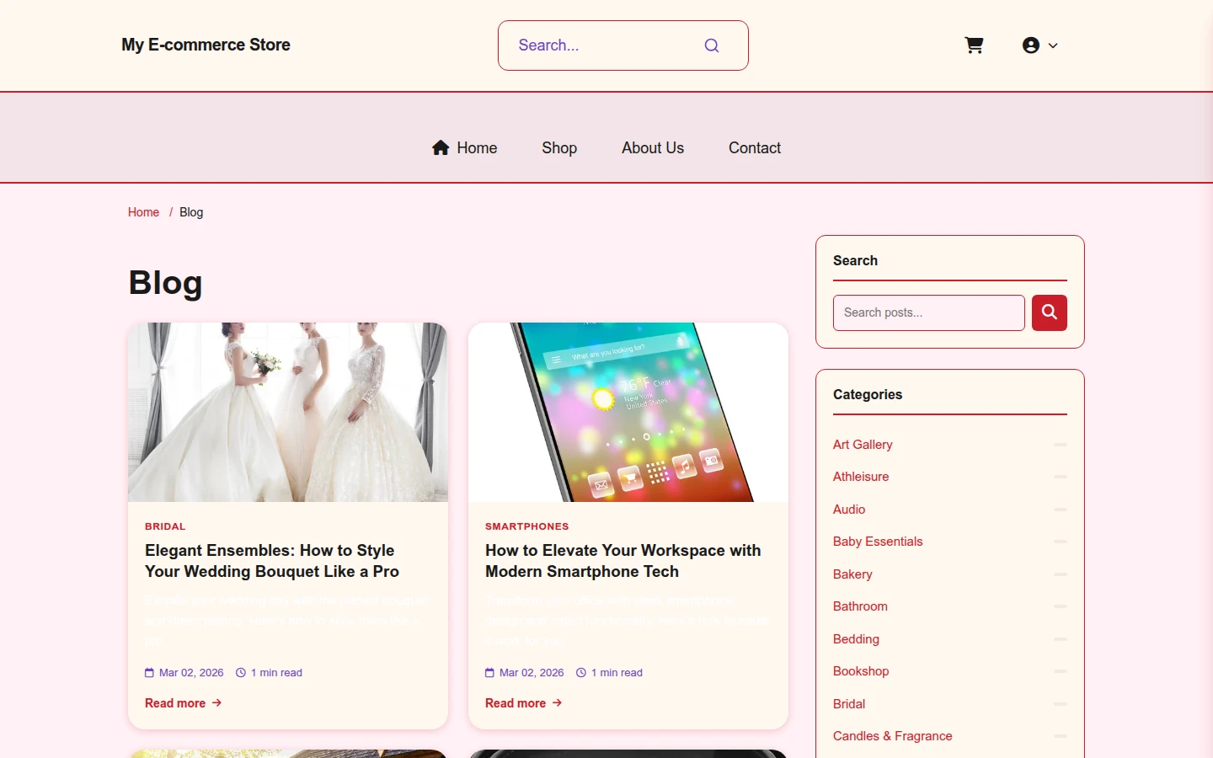
Task: Select Bedding category
Action: [x=856, y=639]
